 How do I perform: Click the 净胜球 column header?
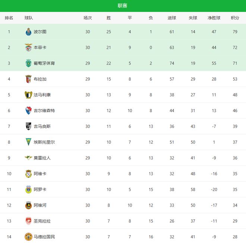214,18
